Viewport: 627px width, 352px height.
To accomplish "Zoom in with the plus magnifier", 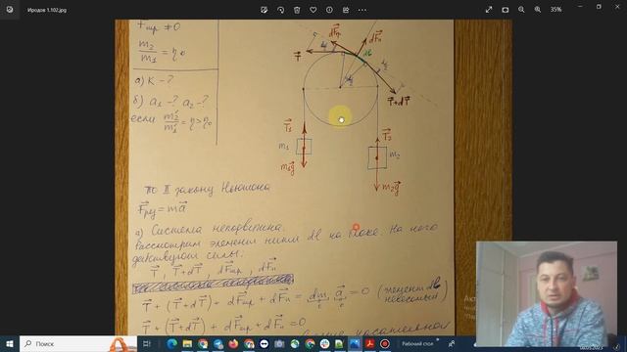I will tap(538, 10).
